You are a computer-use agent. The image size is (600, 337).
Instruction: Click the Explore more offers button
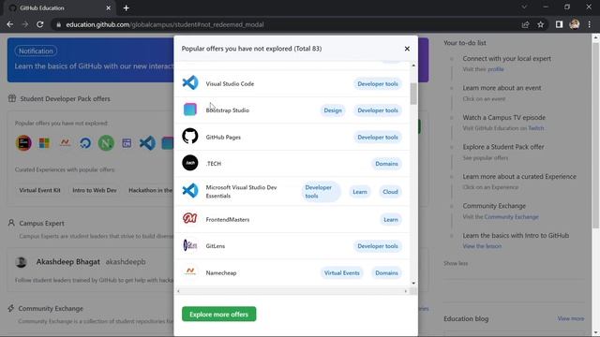pos(218,315)
